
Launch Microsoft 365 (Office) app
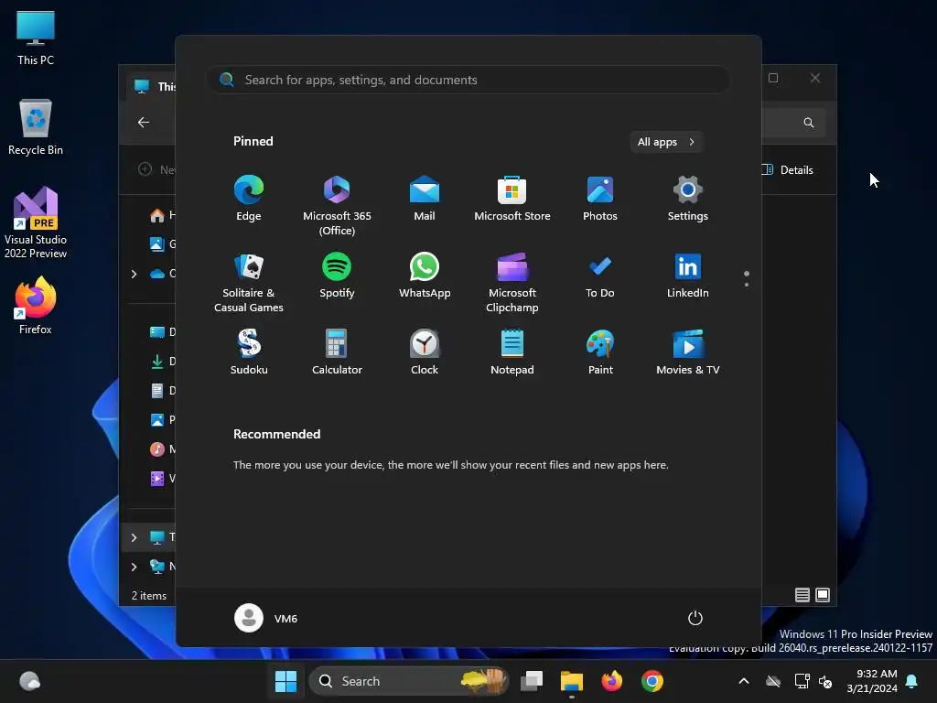point(337,206)
